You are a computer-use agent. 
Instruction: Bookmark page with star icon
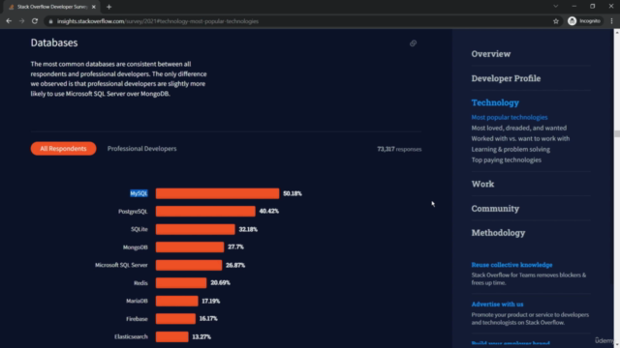coord(556,21)
